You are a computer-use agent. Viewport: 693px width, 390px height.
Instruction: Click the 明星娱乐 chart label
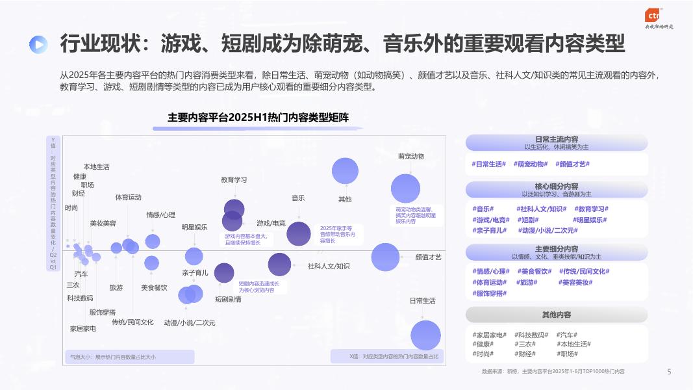194,227
